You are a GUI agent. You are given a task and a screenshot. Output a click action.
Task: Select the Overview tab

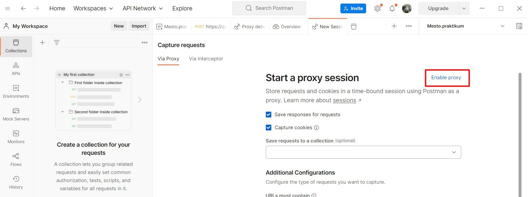point(287,27)
